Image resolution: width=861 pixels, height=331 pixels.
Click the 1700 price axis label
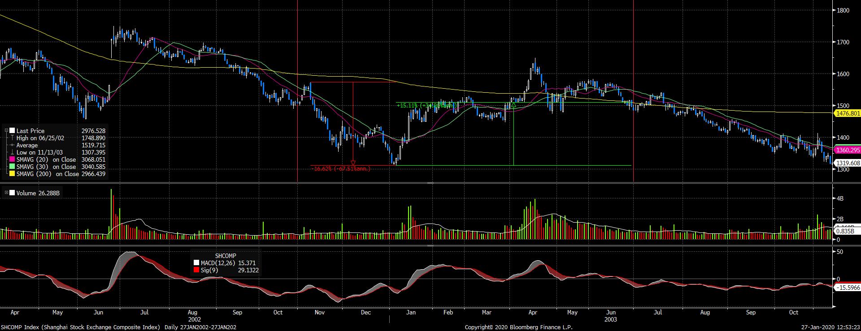[843, 42]
